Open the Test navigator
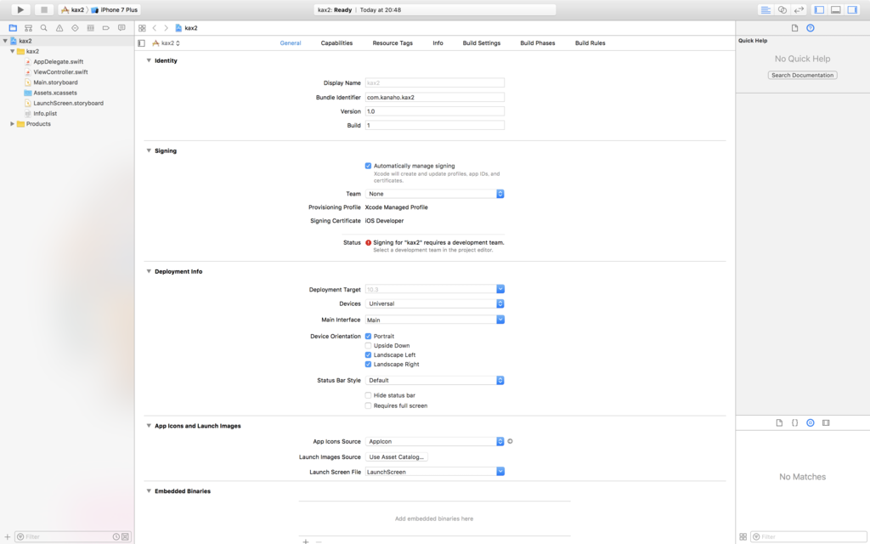 pos(75,28)
